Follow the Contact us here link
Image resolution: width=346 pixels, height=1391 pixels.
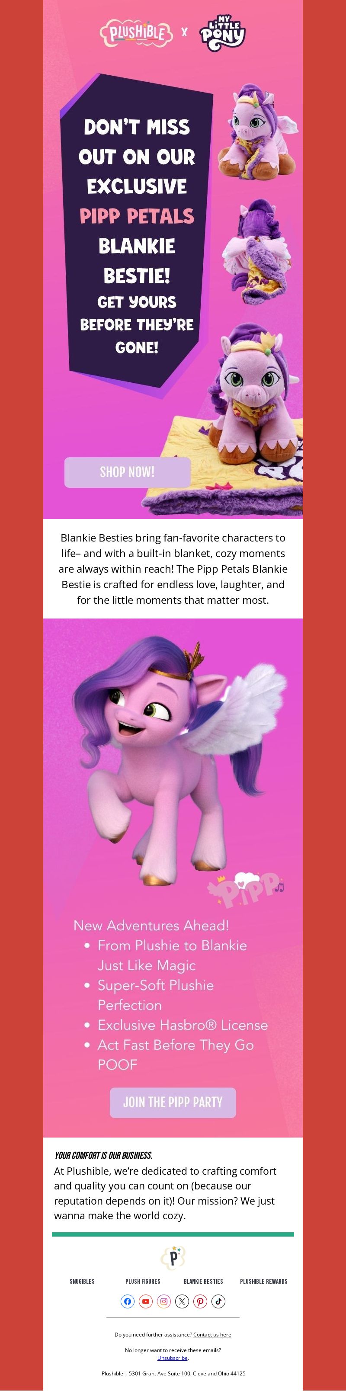click(212, 1334)
